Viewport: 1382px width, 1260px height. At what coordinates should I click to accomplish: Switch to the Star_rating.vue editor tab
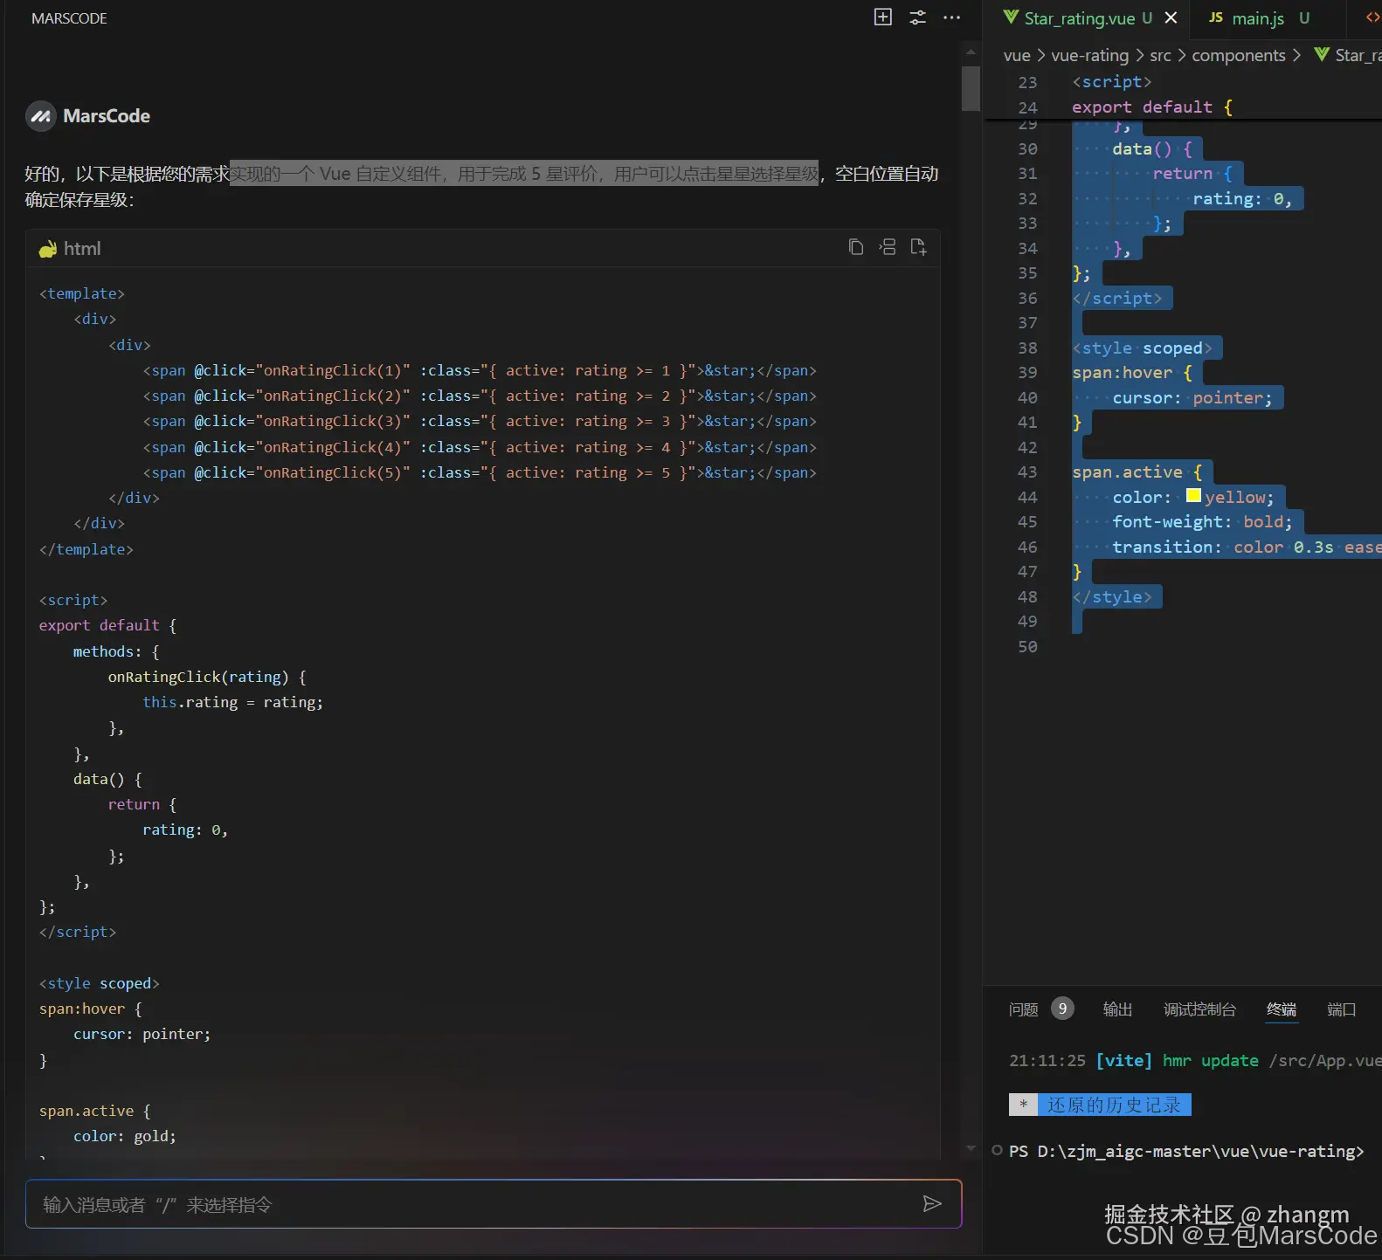[x=1088, y=18]
